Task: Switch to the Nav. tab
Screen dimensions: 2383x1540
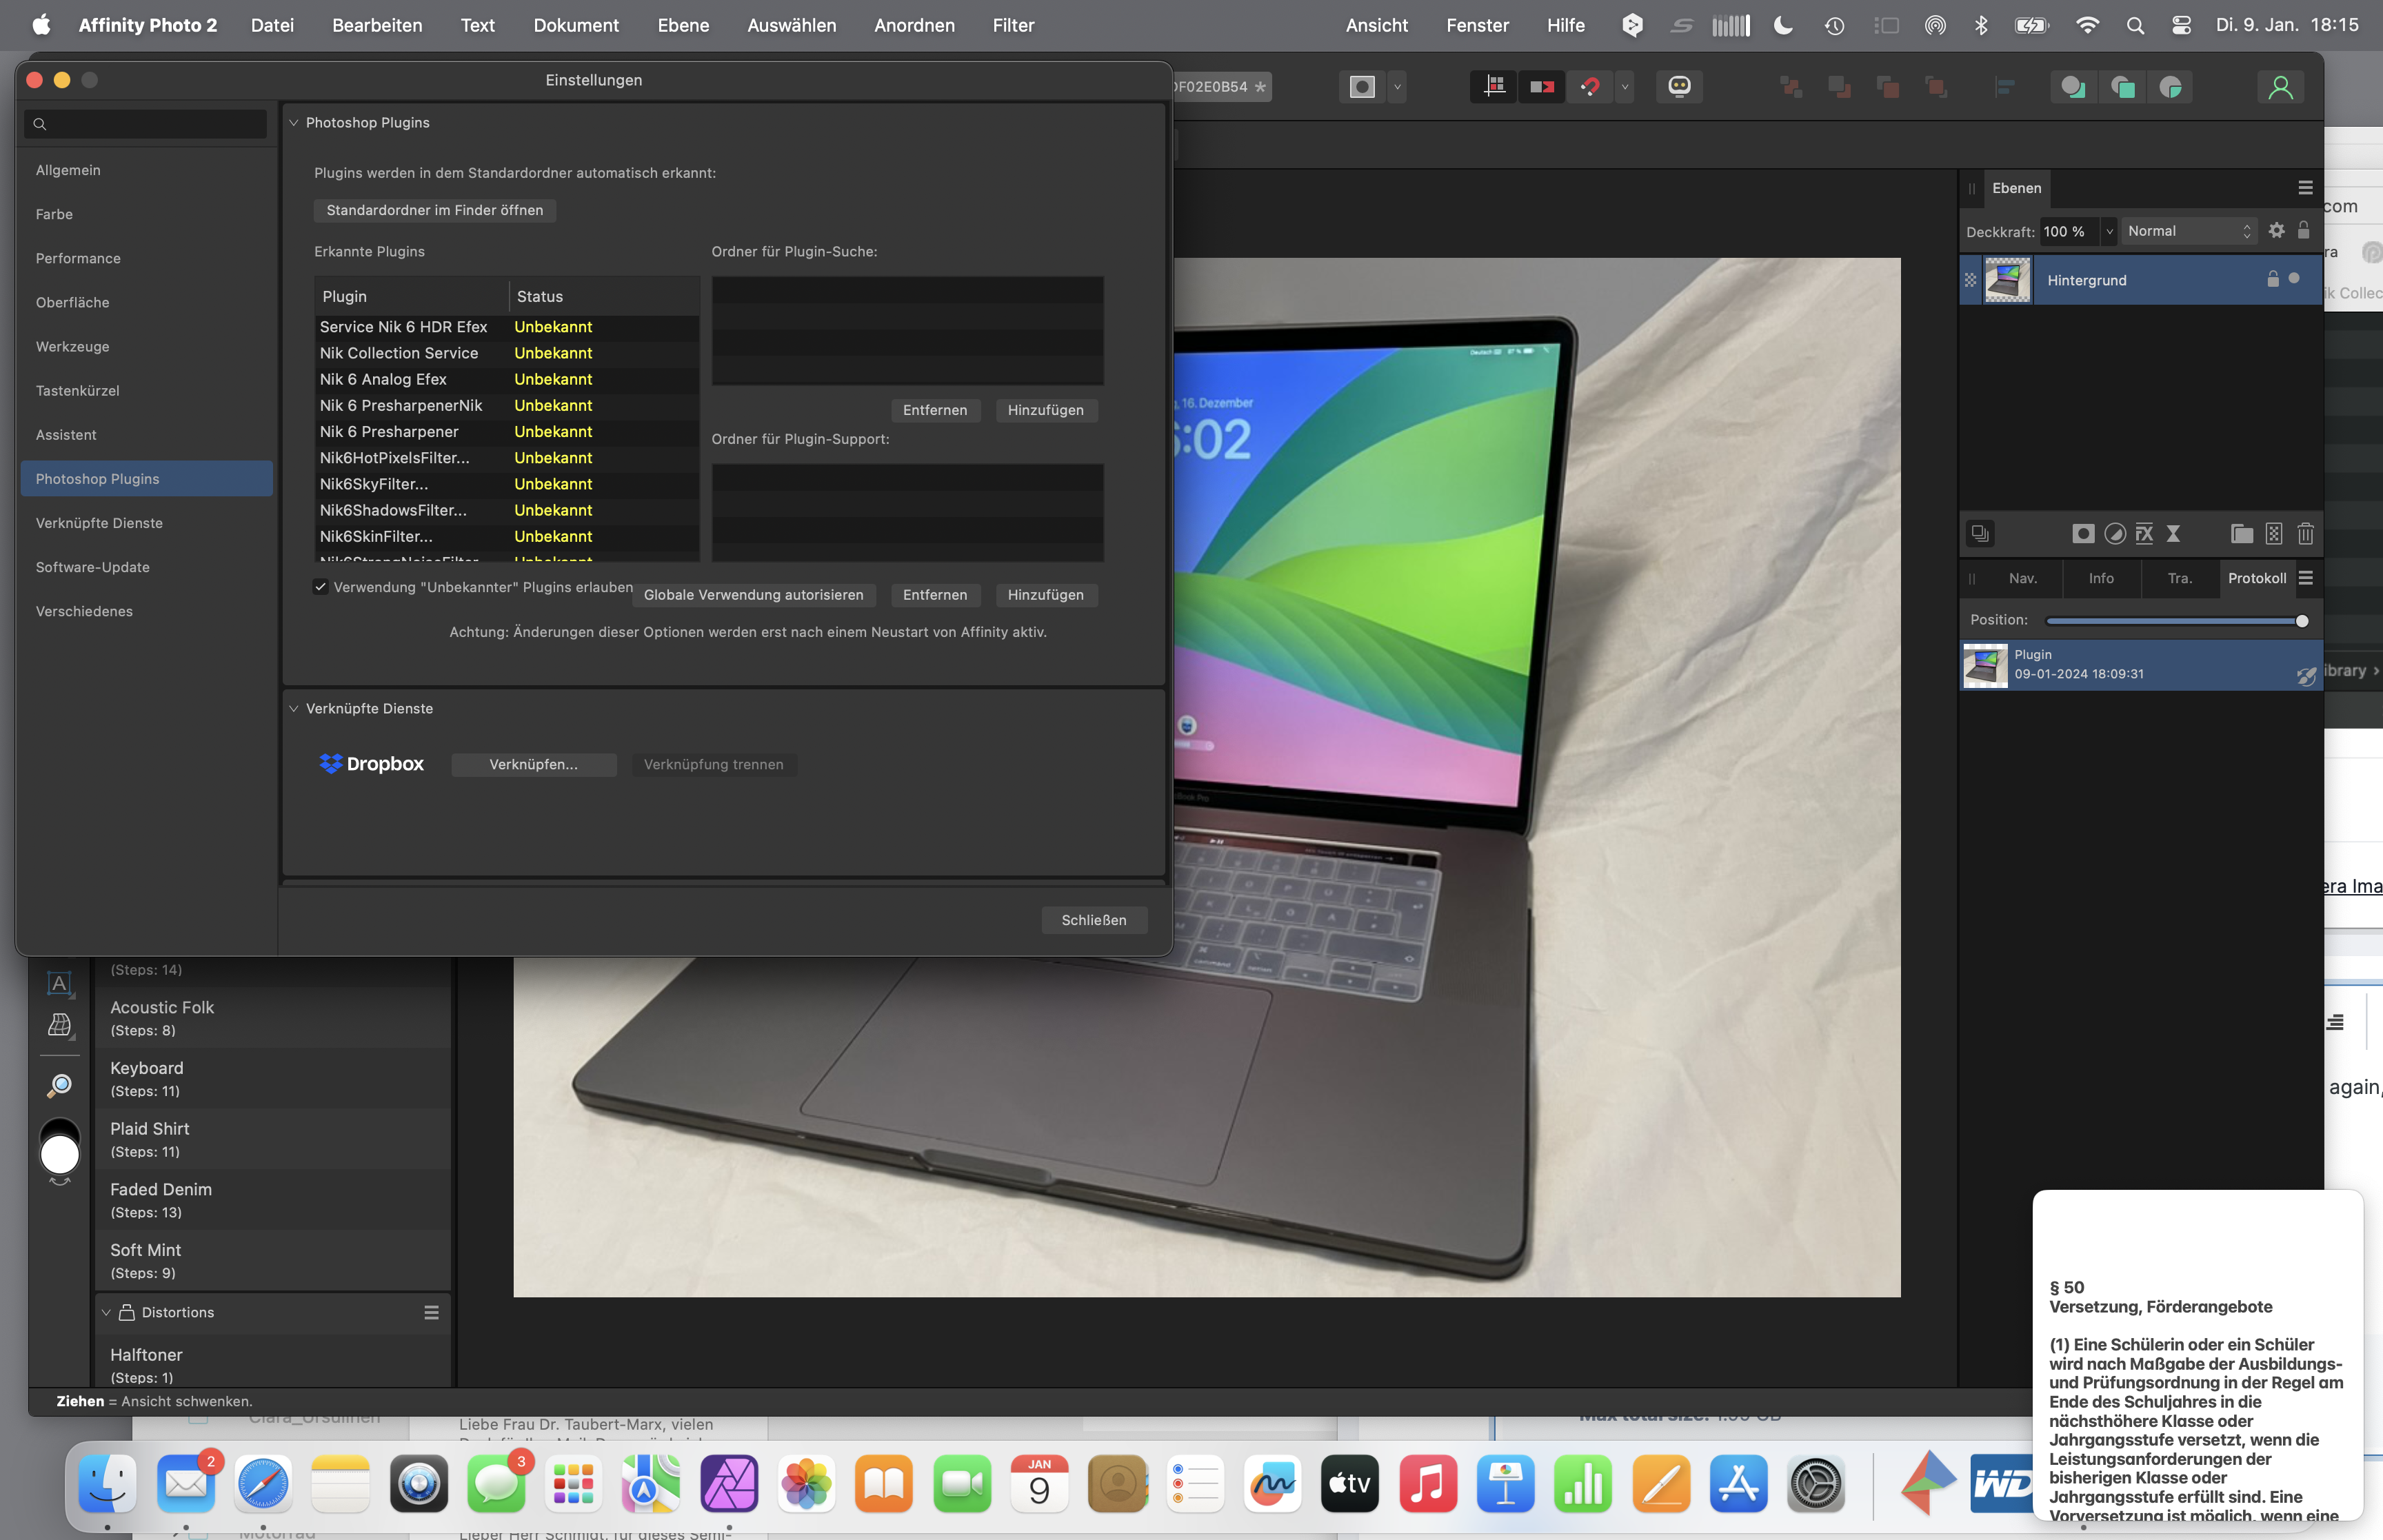Action: tap(2022, 578)
